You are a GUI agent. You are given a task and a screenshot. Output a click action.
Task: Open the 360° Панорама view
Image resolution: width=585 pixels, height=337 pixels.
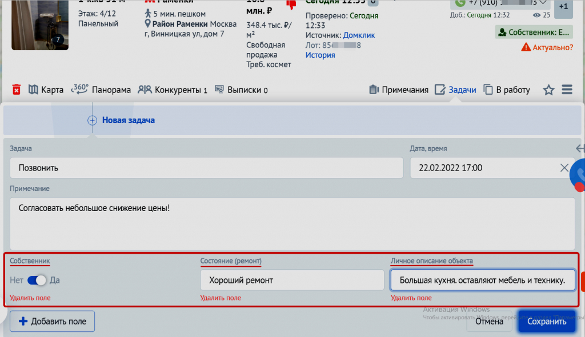click(101, 90)
